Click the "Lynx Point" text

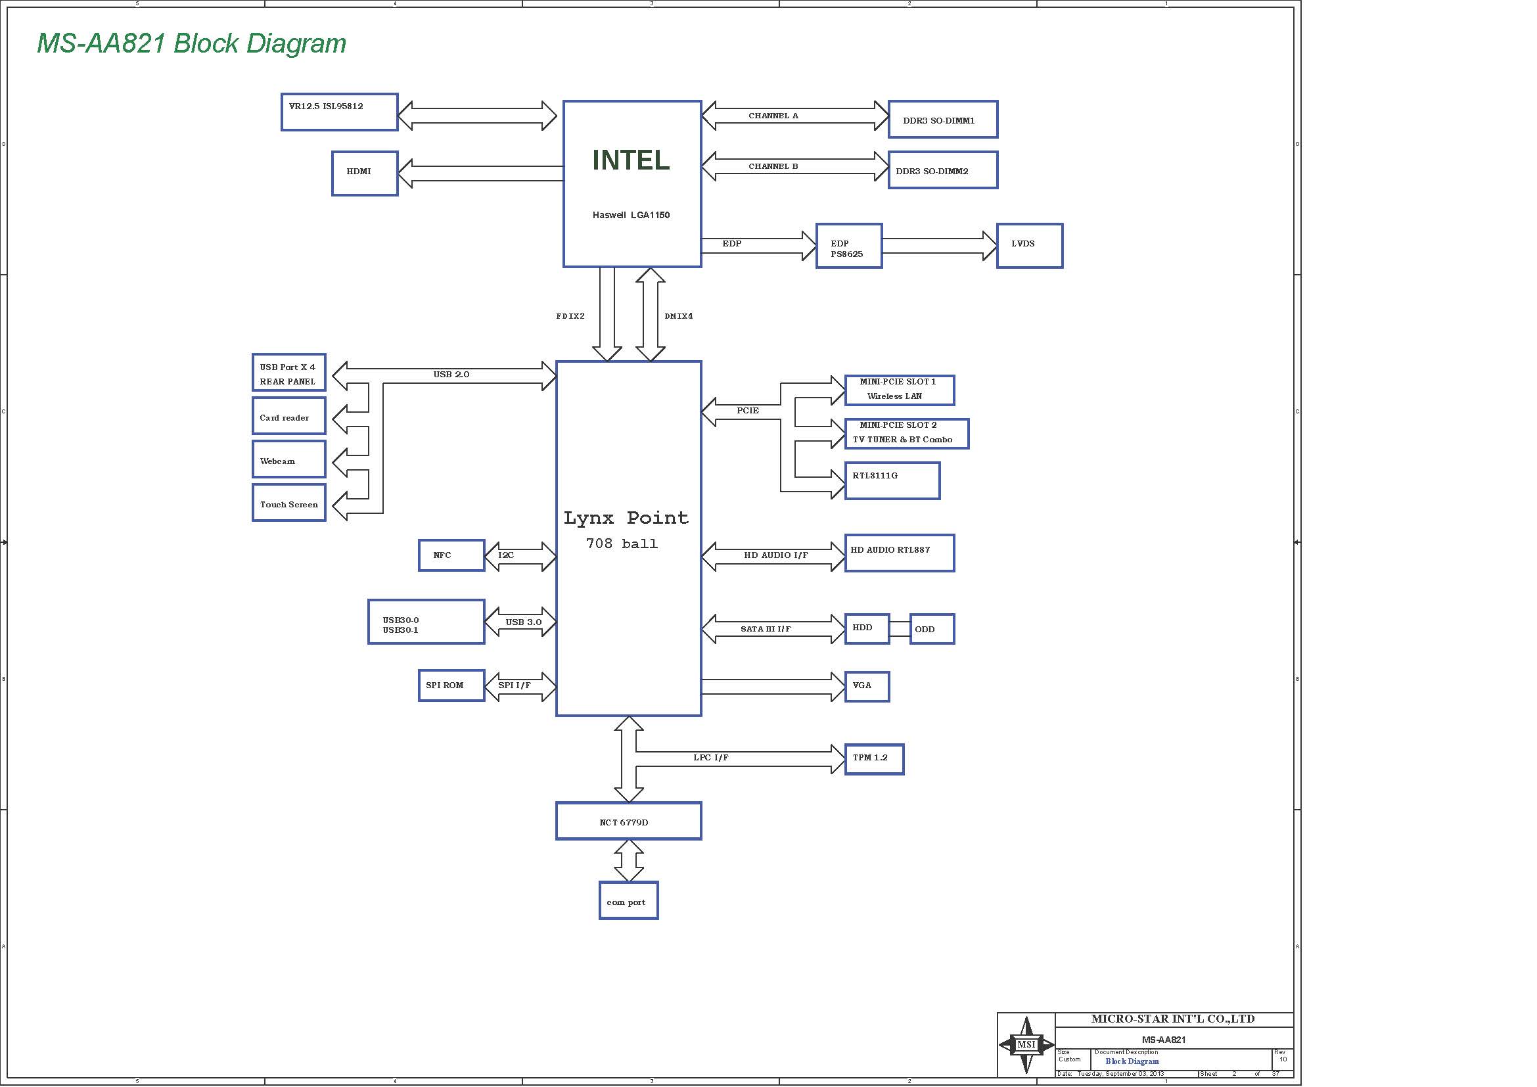(626, 517)
